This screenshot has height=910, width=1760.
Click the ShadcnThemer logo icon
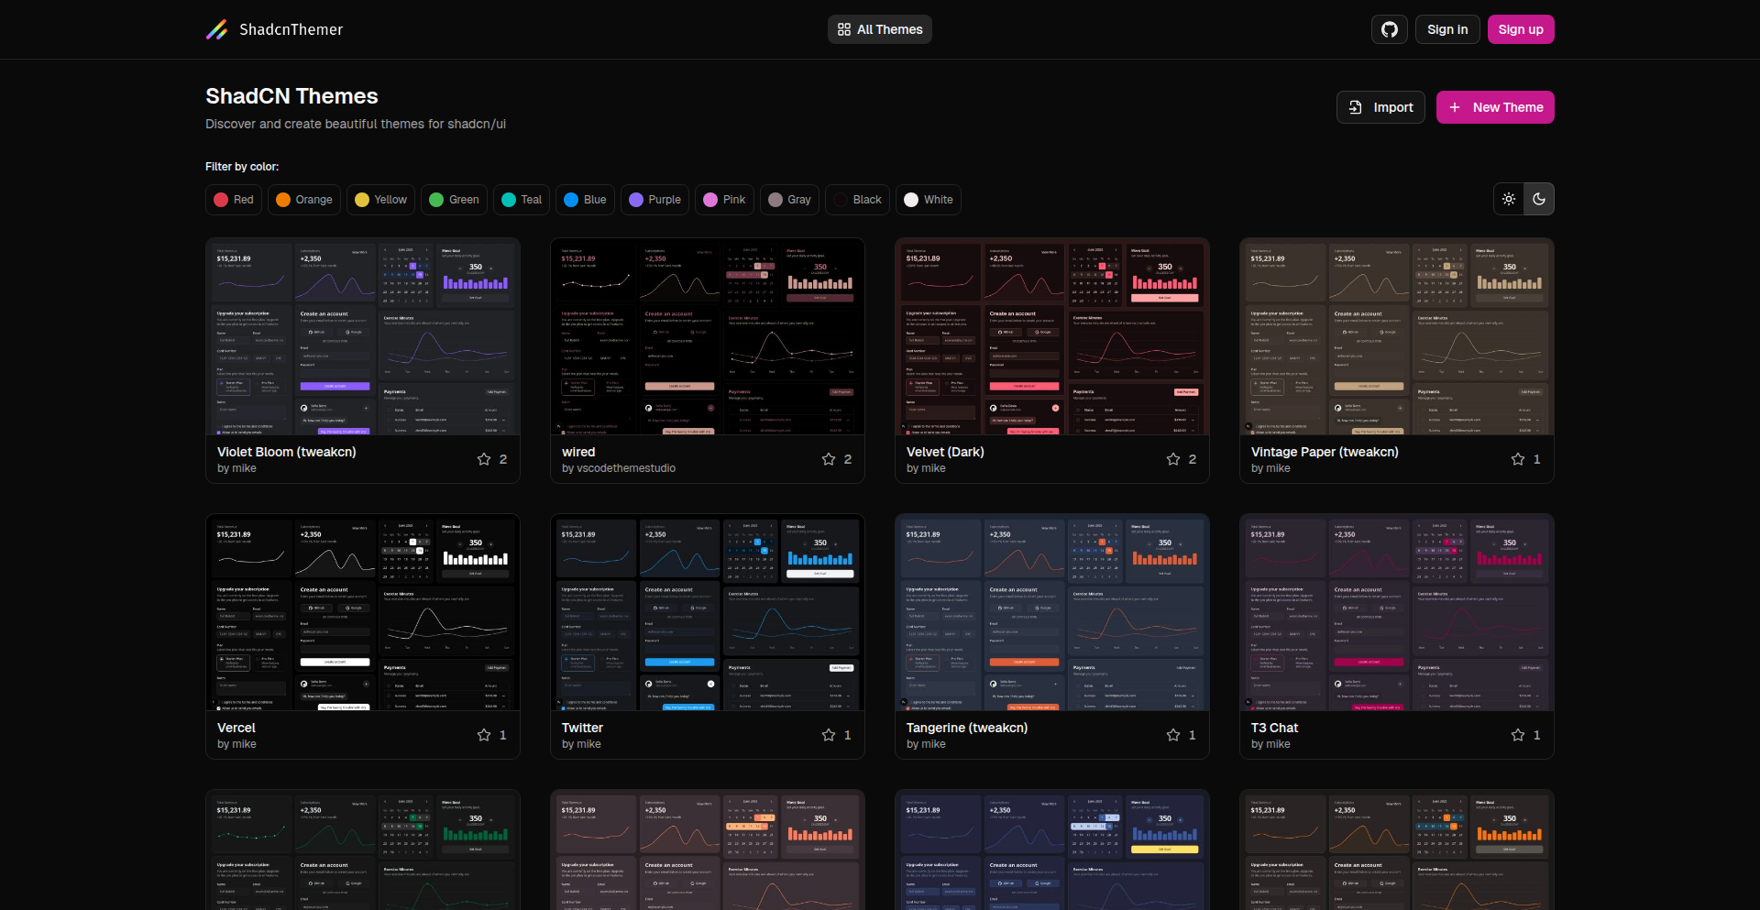[x=217, y=29]
